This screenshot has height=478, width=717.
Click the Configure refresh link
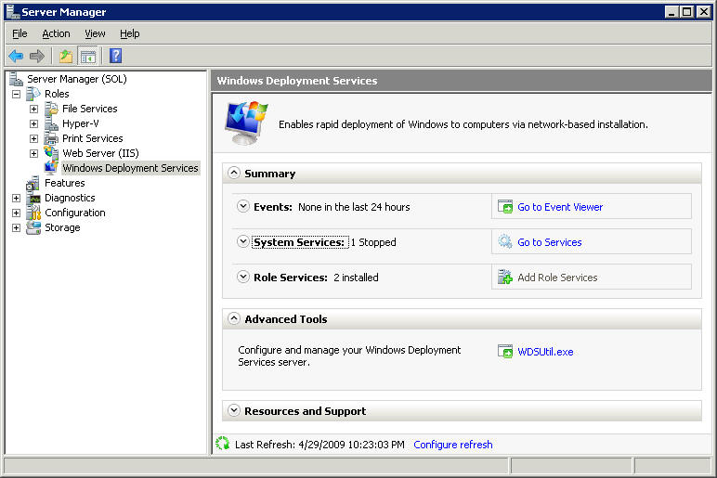point(453,445)
